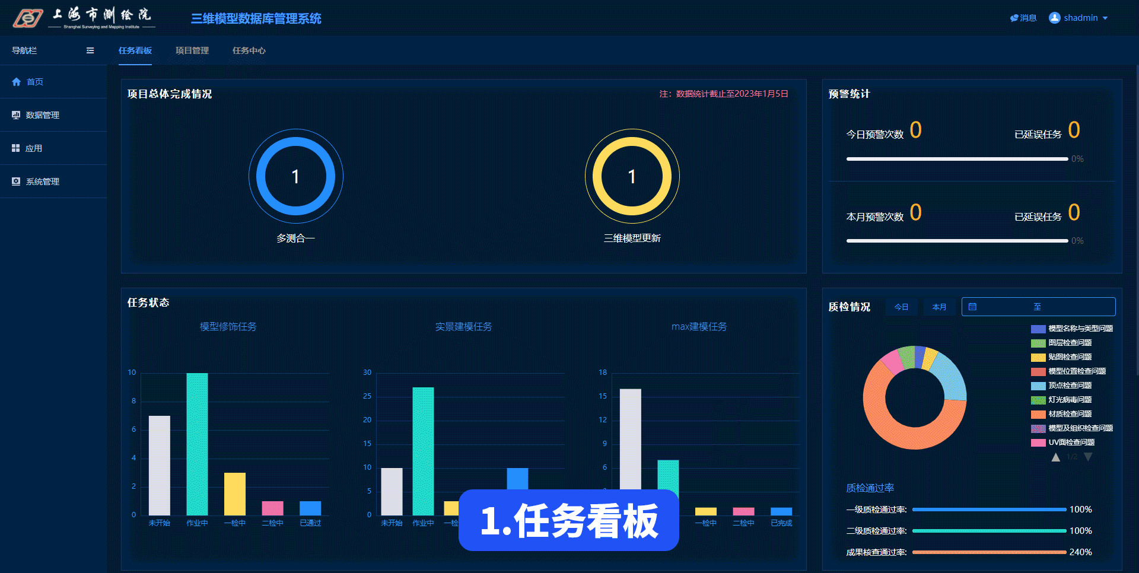Click the 应用 grid icon in the sidebar
Viewport: 1139px width, 573px height.
point(16,148)
